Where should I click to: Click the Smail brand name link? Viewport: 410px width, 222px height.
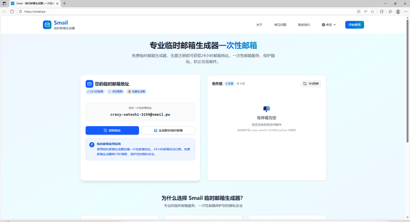coord(61,23)
